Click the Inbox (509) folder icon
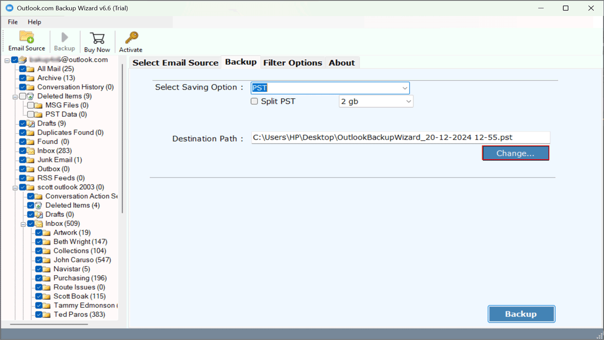This screenshot has height=340, width=604. (x=39, y=224)
